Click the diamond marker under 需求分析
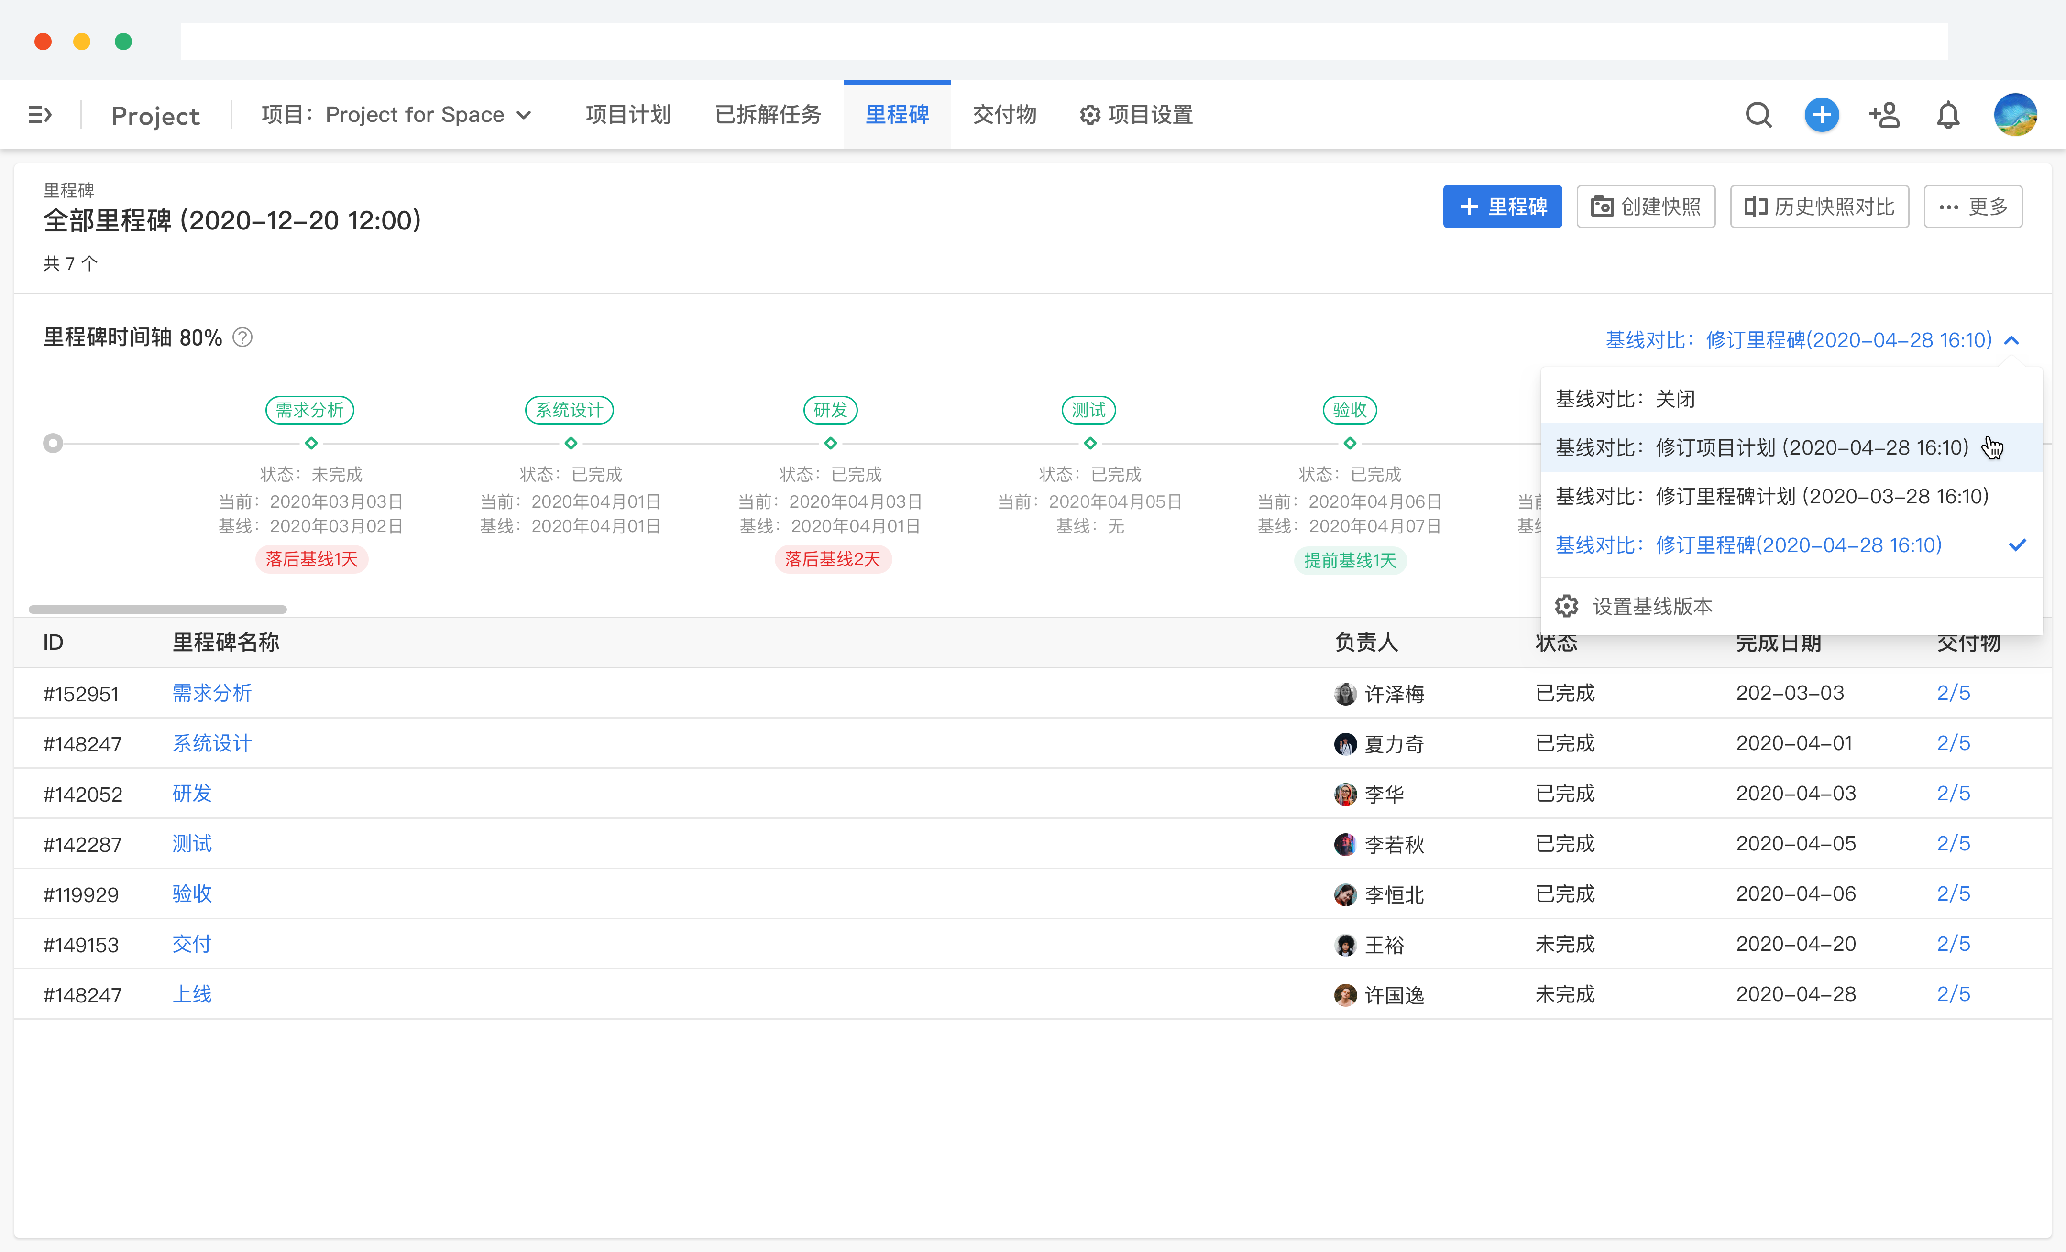The image size is (2066, 1252). click(311, 443)
